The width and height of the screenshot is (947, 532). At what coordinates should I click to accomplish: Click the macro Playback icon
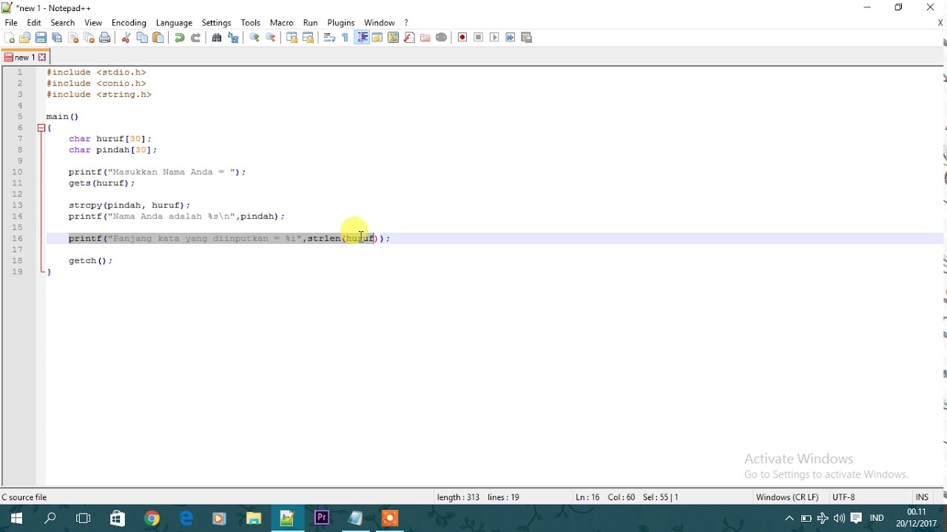pyautogui.click(x=494, y=38)
